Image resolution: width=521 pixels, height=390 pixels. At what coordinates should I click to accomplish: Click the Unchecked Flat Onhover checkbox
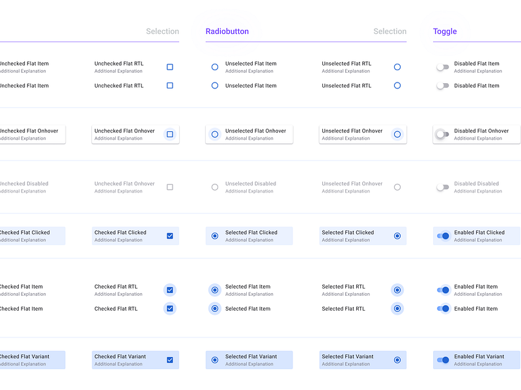[x=169, y=134]
